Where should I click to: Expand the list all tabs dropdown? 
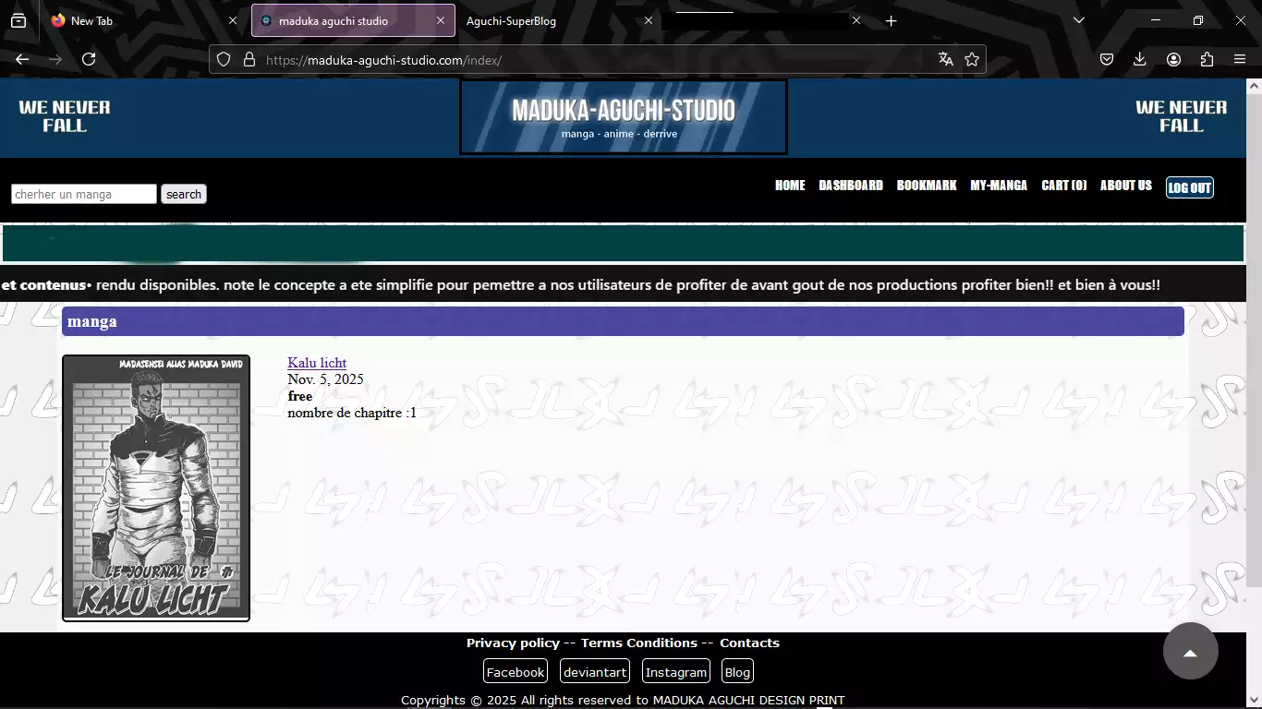click(x=1079, y=20)
